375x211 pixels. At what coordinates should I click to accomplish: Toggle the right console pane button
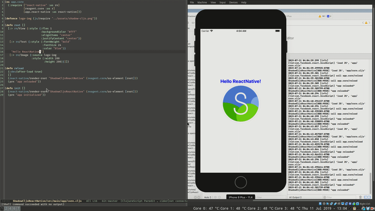pos(369,197)
